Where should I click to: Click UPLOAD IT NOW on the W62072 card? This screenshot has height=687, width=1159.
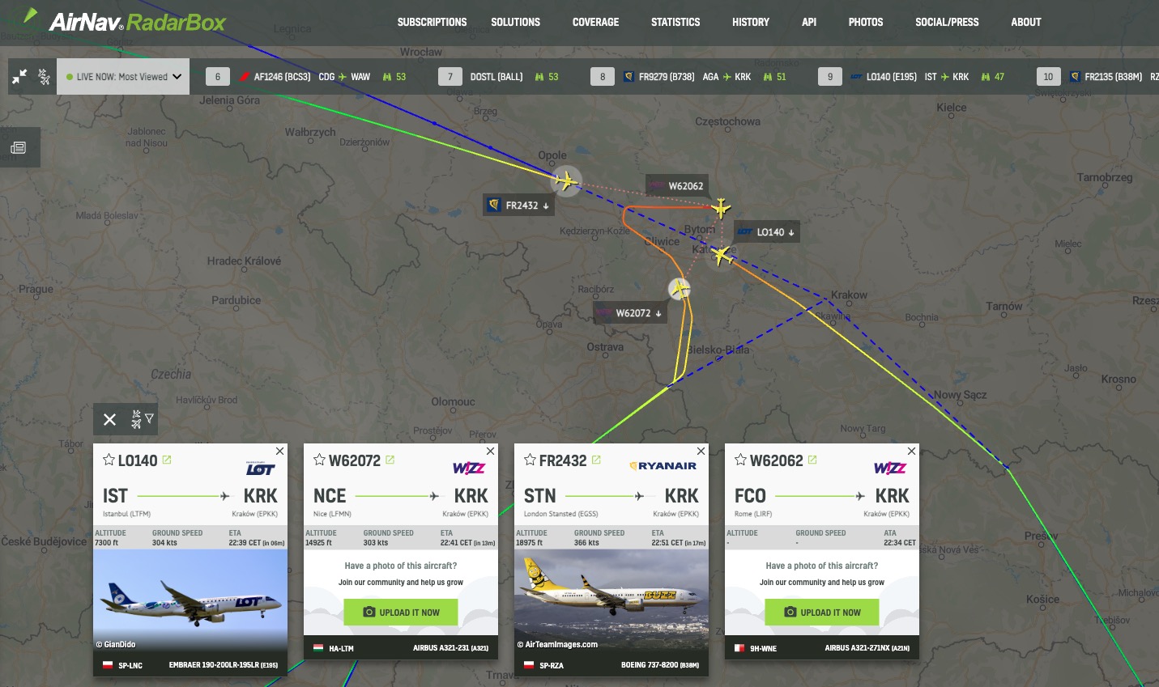401,612
